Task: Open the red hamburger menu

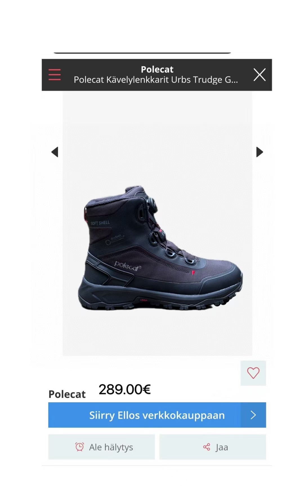Action: point(55,75)
